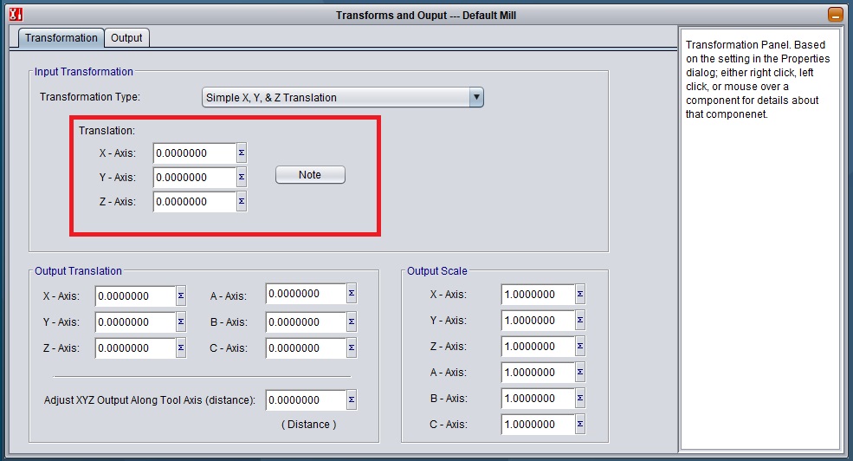Click sigma icon beside Input Translation Z-Axis

pyautogui.click(x=242, y=202)
